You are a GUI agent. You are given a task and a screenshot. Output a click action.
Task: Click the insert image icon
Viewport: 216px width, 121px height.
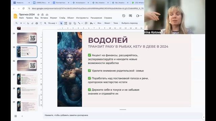click(x=70, y=23)
